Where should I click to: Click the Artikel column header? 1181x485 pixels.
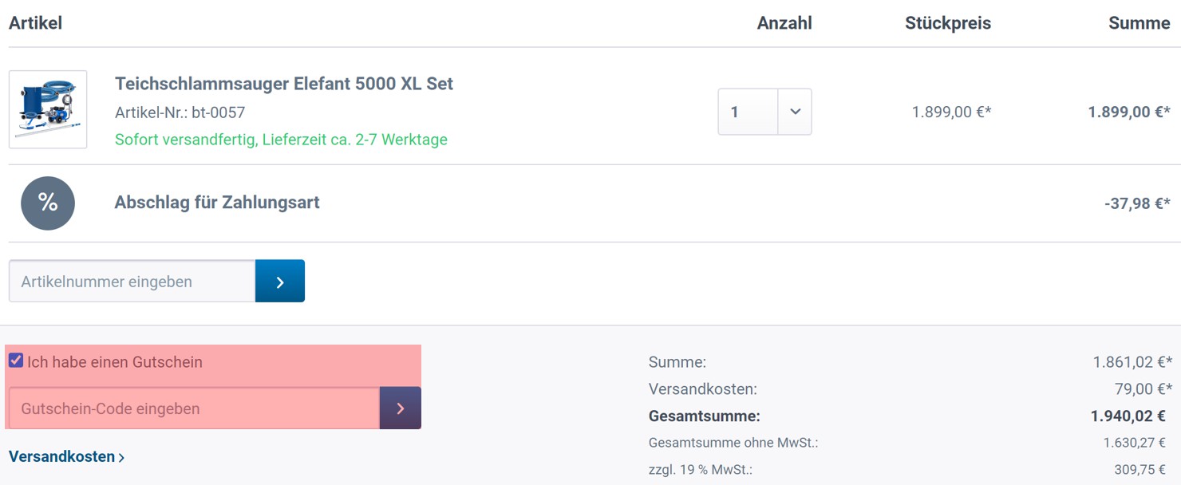pyautogui.click(x=35, y=23)
